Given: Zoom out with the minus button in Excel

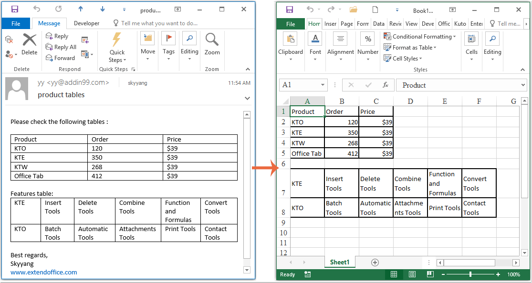Looking at the screenshot, I should click(x=442, y=274).
